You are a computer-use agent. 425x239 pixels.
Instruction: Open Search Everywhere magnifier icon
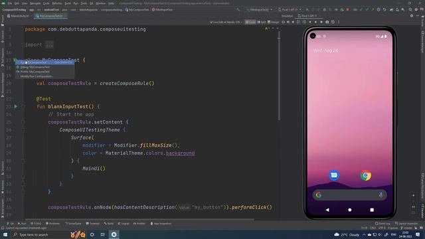[410, 9]
